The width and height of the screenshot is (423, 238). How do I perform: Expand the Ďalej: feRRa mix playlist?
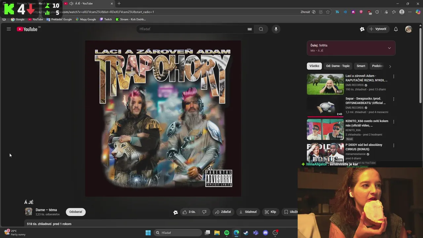click(x=389, y=48)
